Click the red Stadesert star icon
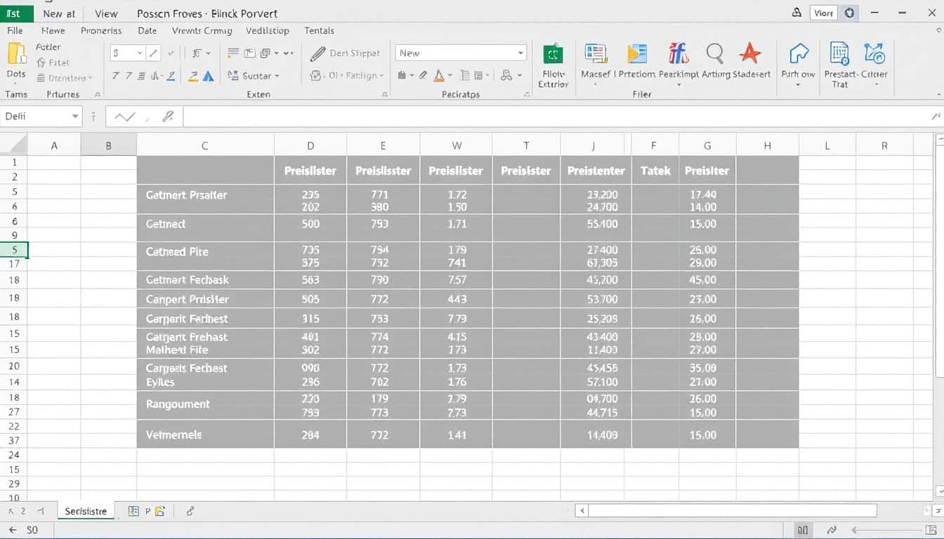Viewport: 944px width, 539px height. [x=750, y=53]
